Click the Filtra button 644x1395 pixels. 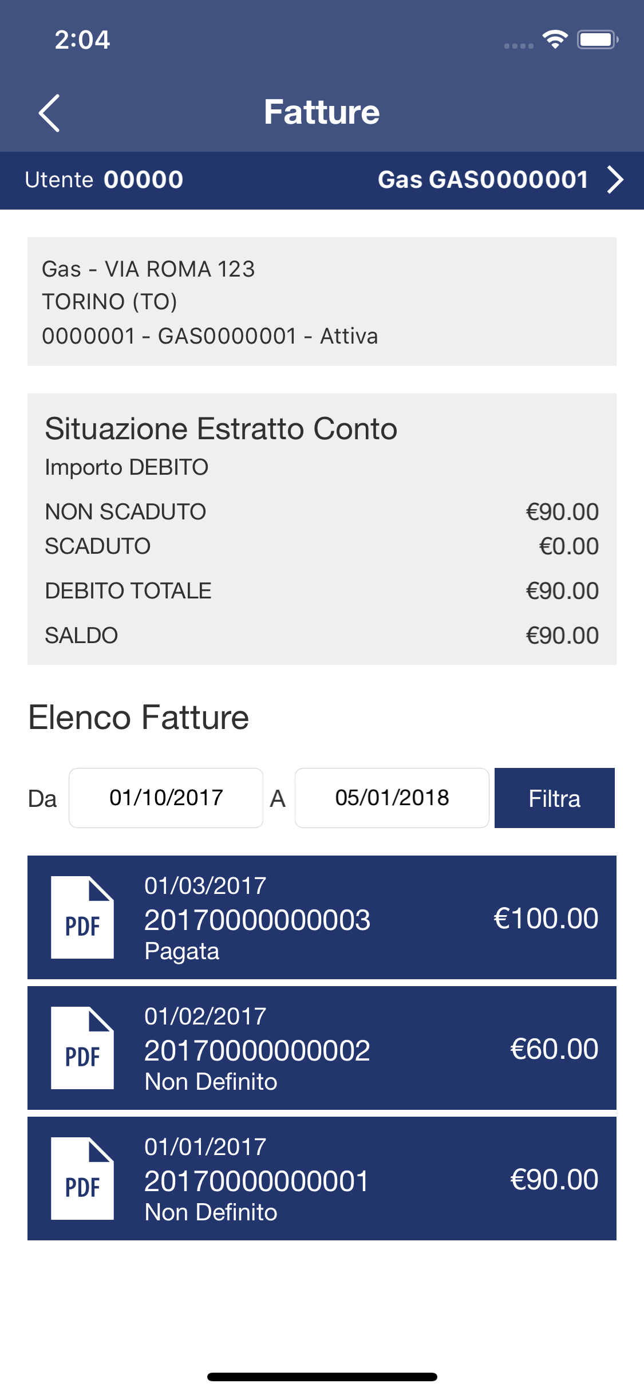coord(555,798)
